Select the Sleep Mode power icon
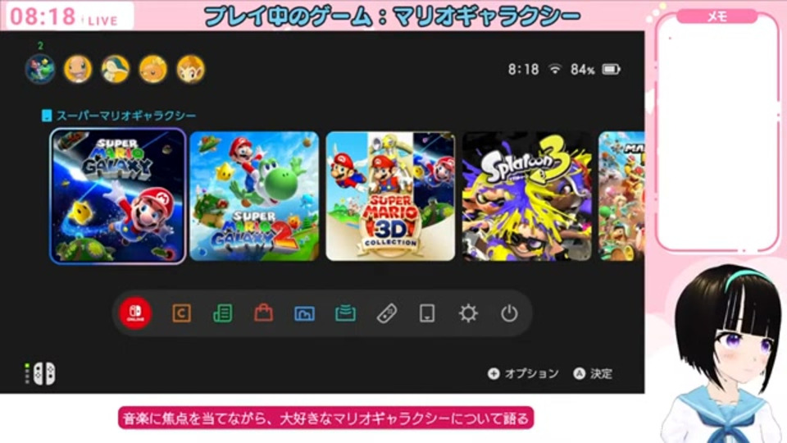Viewport: 787px width, 443px height. click(509, 313)
